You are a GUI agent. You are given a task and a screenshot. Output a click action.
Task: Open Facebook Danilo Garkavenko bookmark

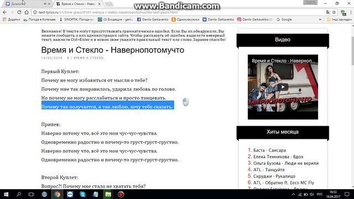(x=153, y=20)
